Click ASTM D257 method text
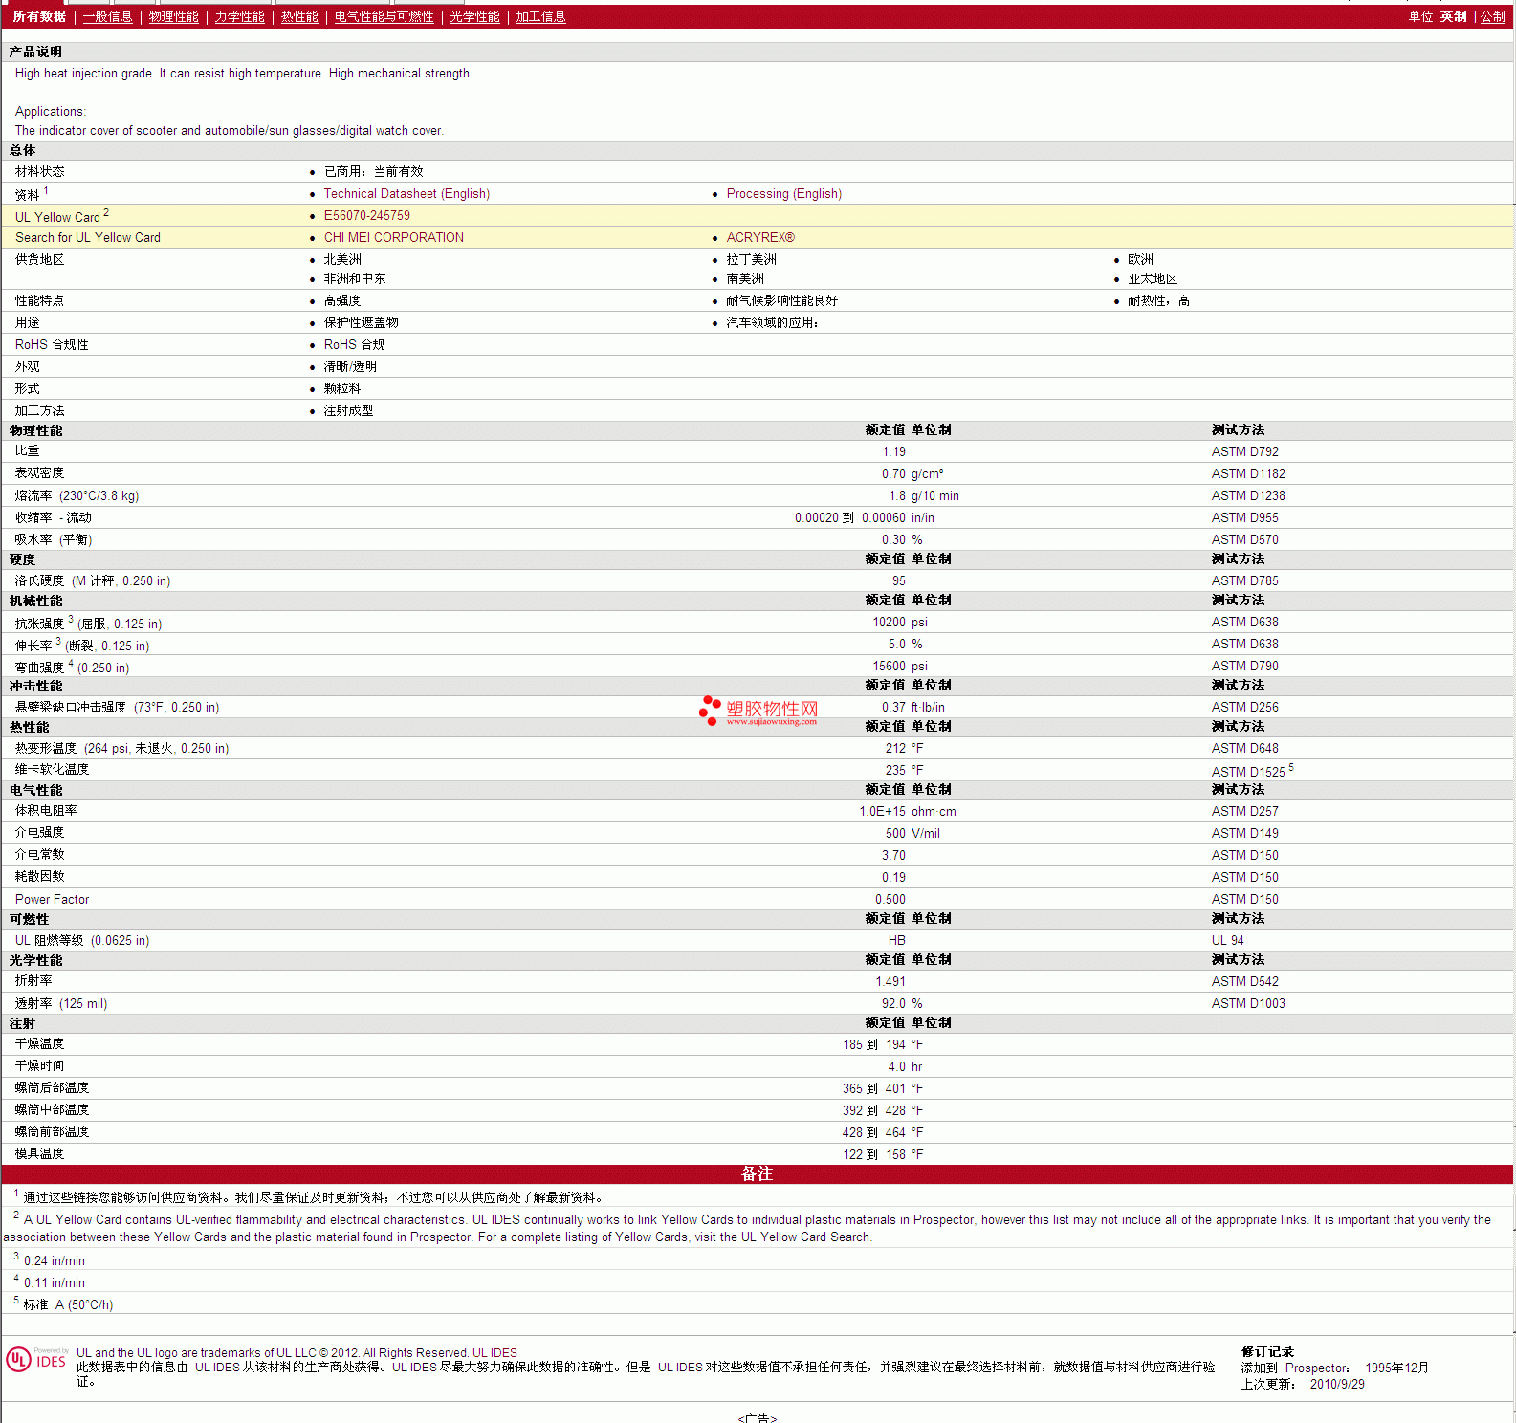 tap(1244, 811)
